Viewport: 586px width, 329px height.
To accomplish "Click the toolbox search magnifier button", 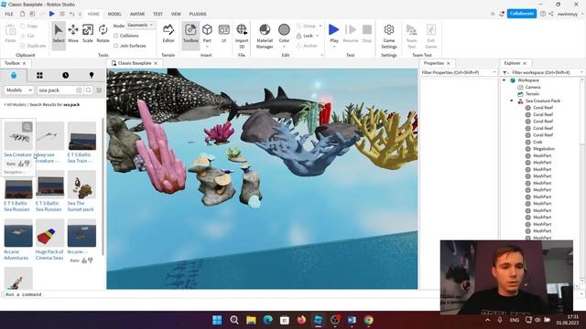I will pyautogui.click(x=89, y=90).
